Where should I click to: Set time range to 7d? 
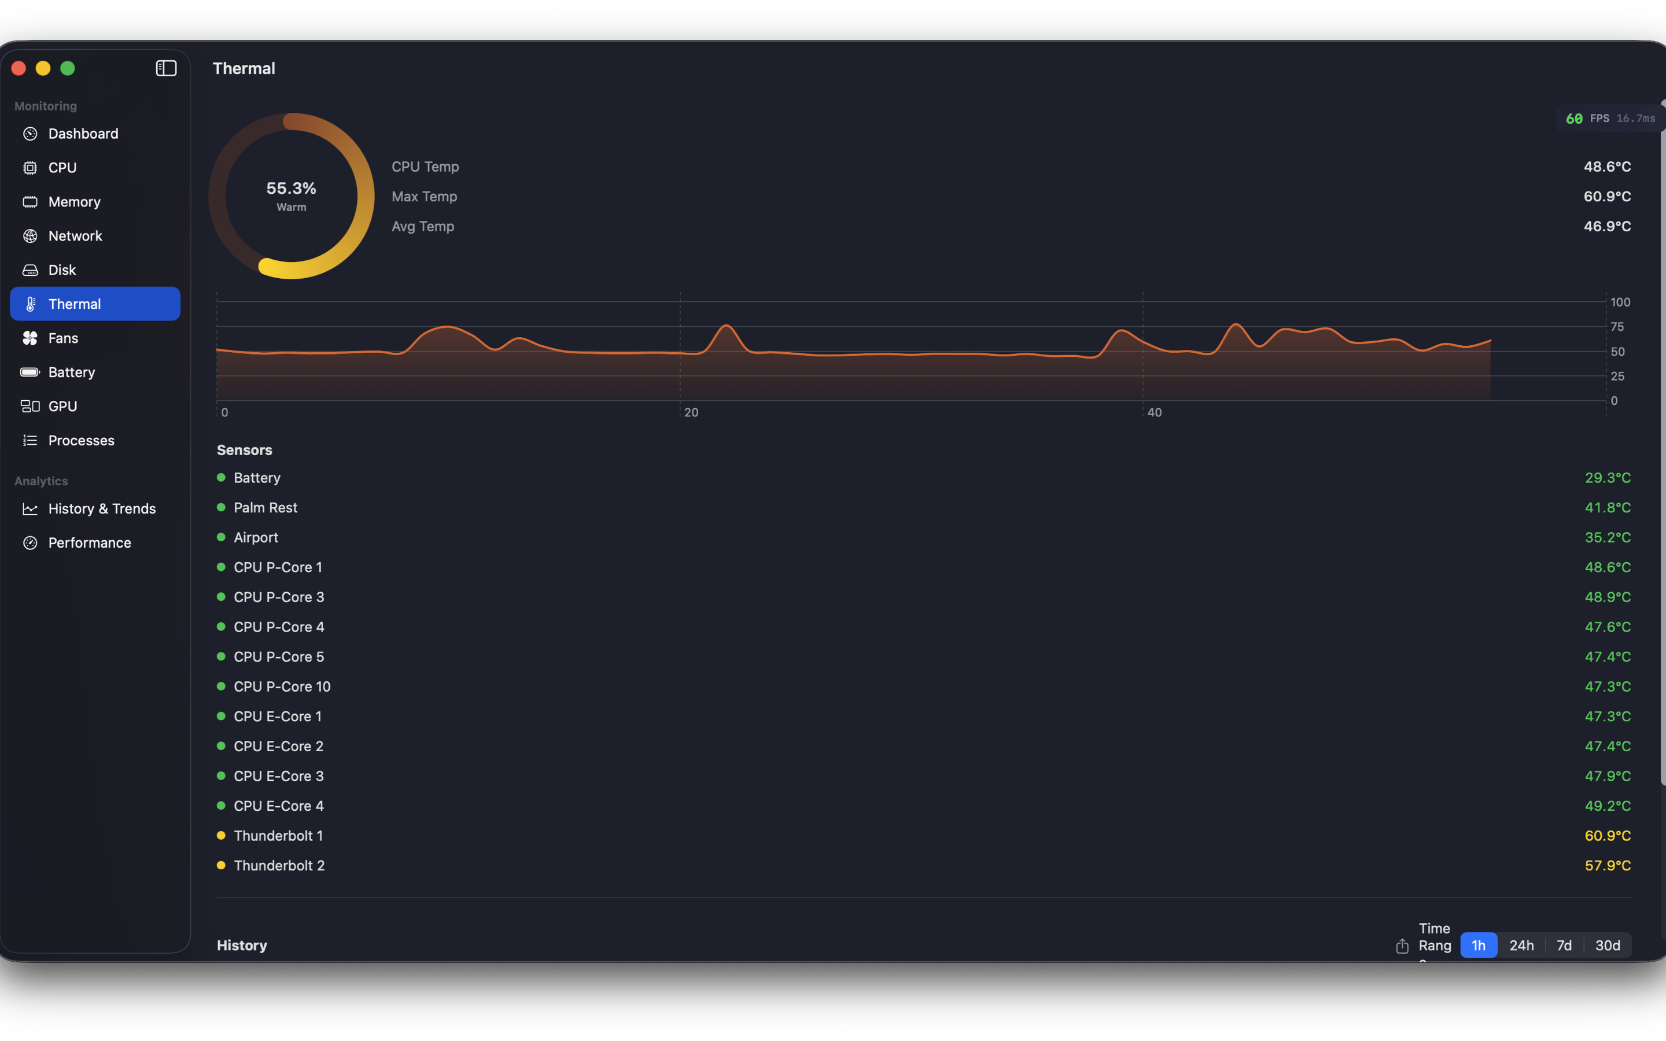coord(1564,946)
